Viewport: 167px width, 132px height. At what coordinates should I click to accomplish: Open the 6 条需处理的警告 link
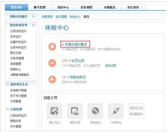coord(75,44)
